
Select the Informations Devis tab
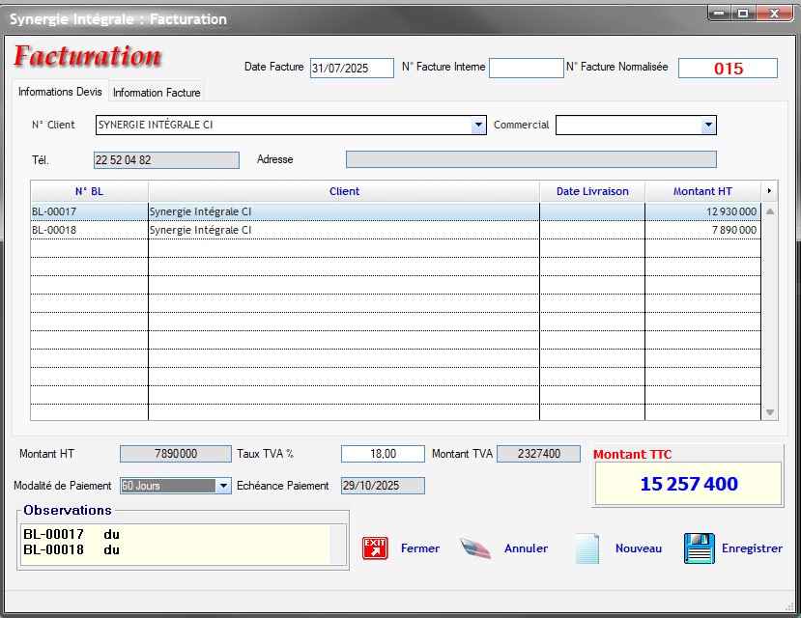pyautogui.click(x=60, y=92)
